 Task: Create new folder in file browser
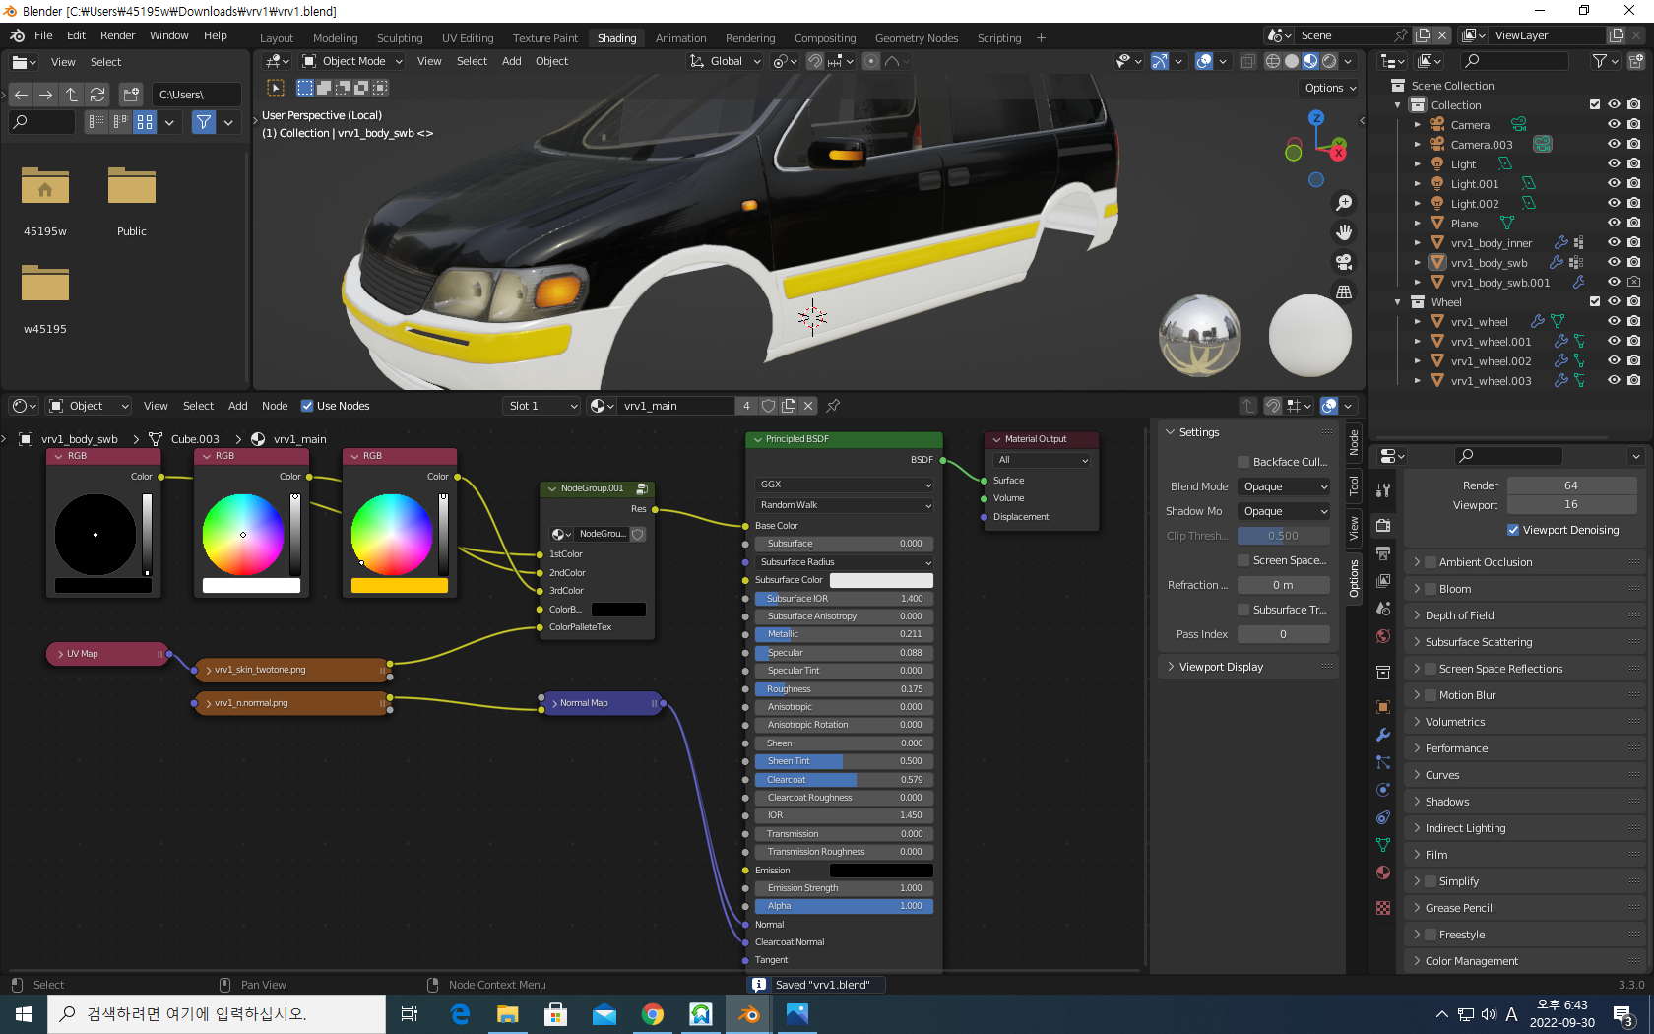click(131, 95)
